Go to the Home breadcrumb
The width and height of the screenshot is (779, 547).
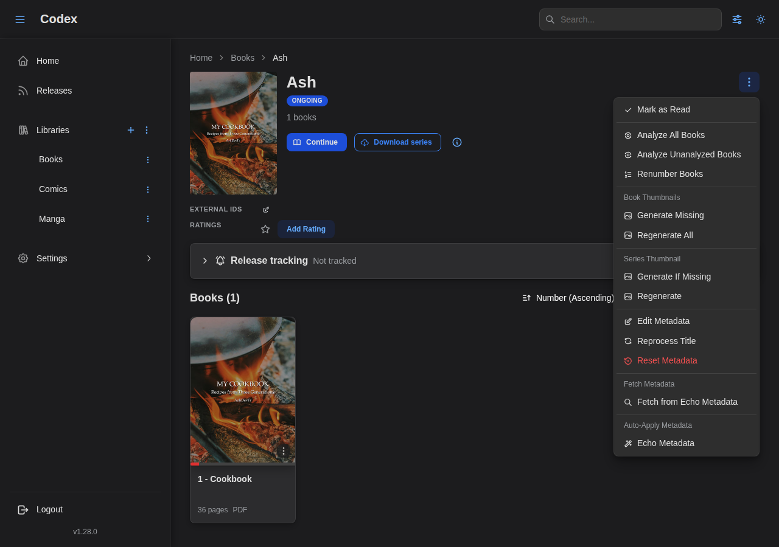point(201,58)
